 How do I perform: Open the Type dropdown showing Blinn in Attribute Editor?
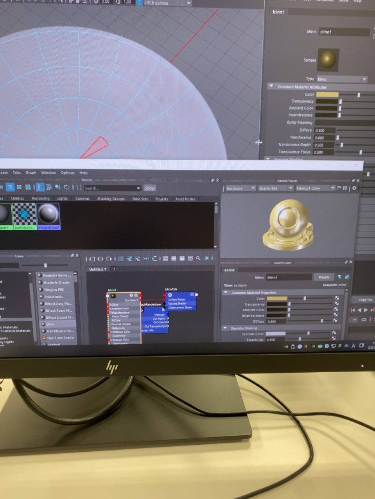click(x=342, y=79)
